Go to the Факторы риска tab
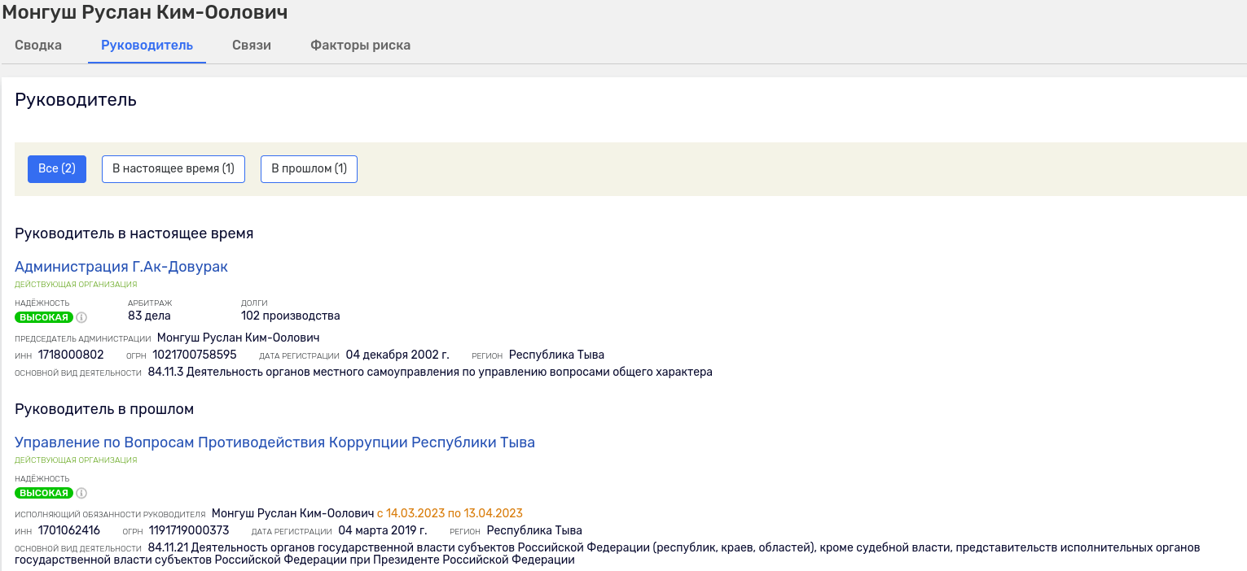This screenshot has width=1247, height=571. pyautogui.click(x=360, y=46)
